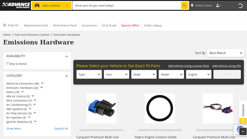
Task: Expand the ABS Systems (4) chevron
Action: tap(30, 109)
